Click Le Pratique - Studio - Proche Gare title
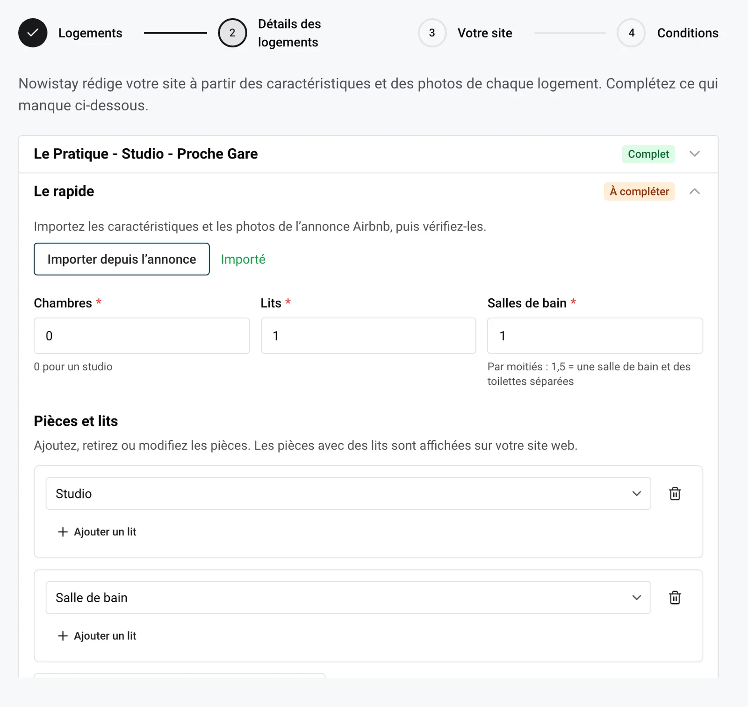The image size is (748, 707). (x=146, y=154)
